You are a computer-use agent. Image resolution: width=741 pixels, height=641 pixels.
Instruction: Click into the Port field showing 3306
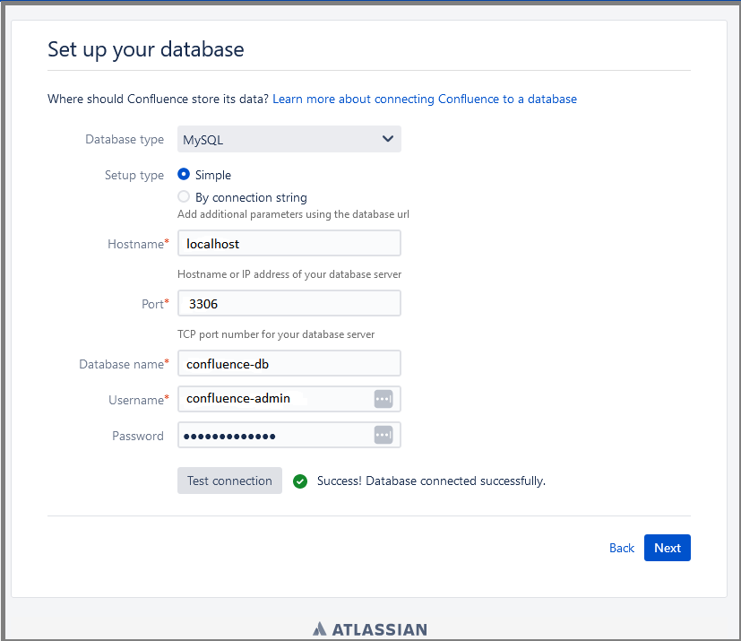(x=289, y=303)
